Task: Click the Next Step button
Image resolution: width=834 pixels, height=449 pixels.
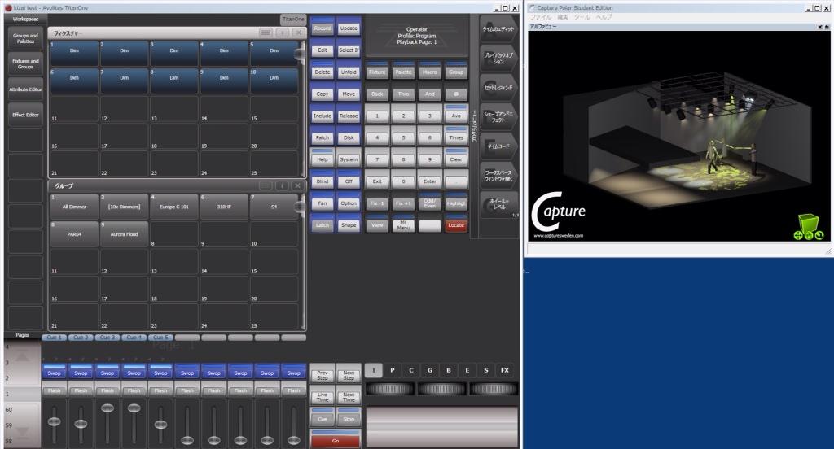Action: (x=349, y=375)
